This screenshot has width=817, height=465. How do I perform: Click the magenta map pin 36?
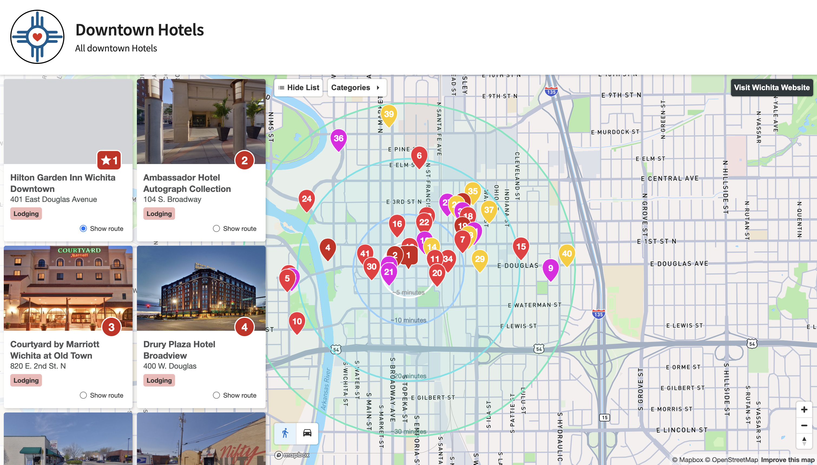339,139
